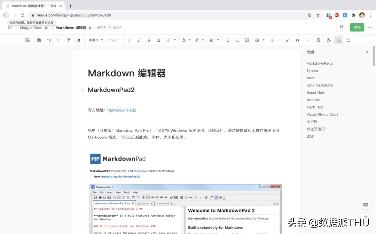Toggle underline formatting
Viewport: 376px width, 234px height.
click(x=158, y=40)
